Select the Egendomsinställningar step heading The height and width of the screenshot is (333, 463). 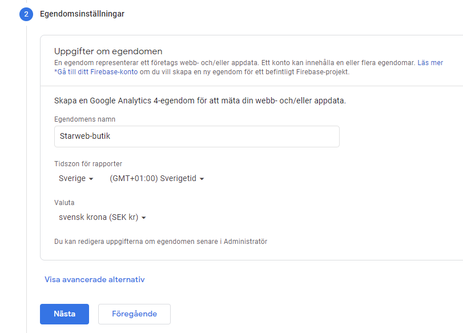(82, 14)
